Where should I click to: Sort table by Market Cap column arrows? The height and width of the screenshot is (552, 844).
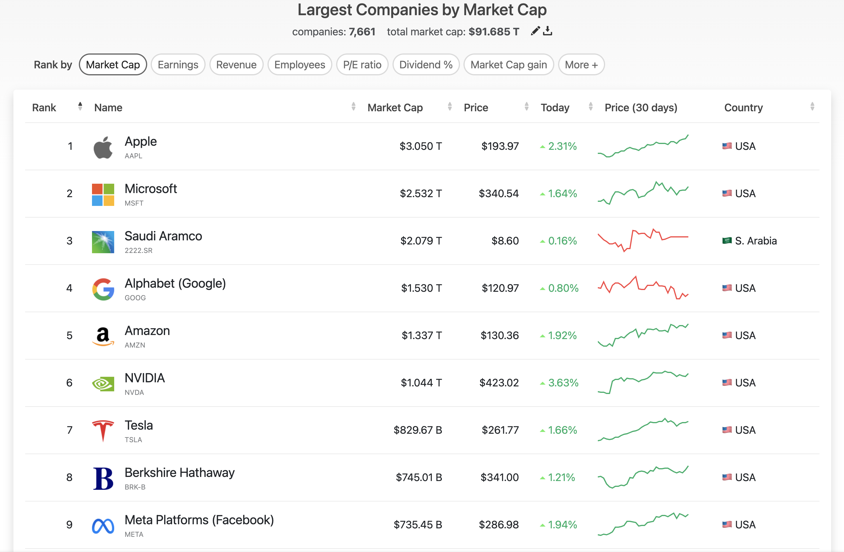pyautogui.click(x=450, y=106)
